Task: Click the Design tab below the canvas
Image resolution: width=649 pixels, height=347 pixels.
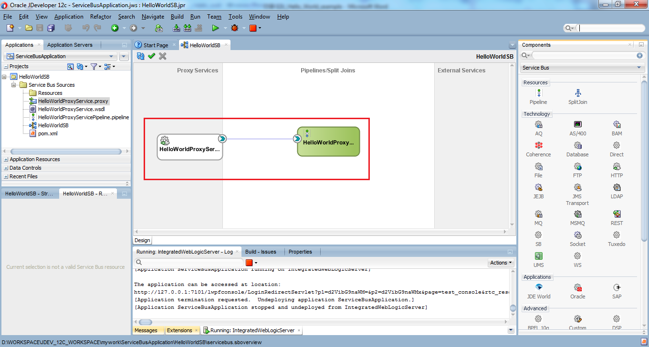Action: pyautogui.click(x=142, y=240)
